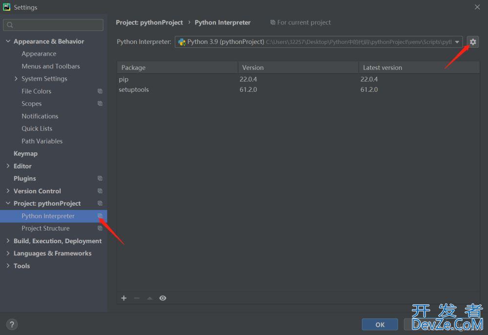Select Appearance in the settings tree
488x335 pixels.
tap(39, 54)
